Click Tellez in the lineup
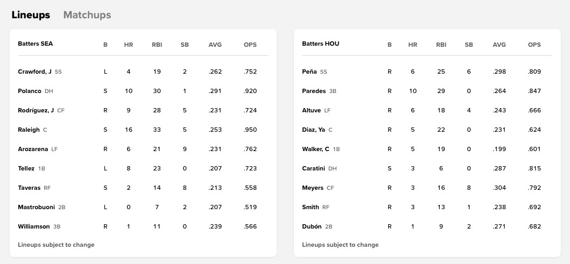This screenshot has width=570, height=264. click(26, 168)
